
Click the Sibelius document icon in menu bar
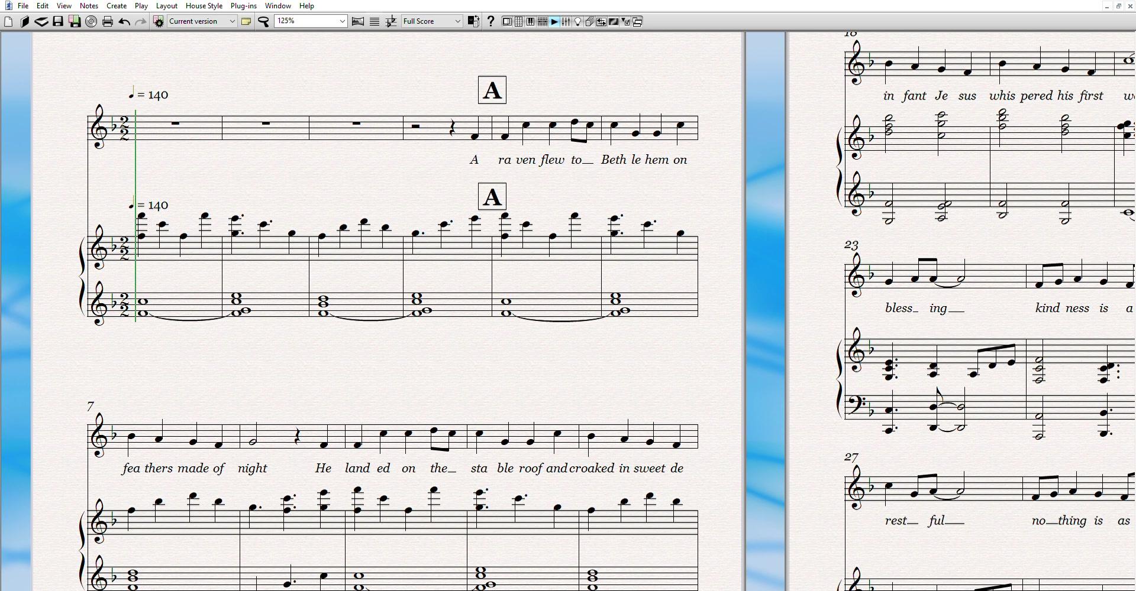pos(8,6)
